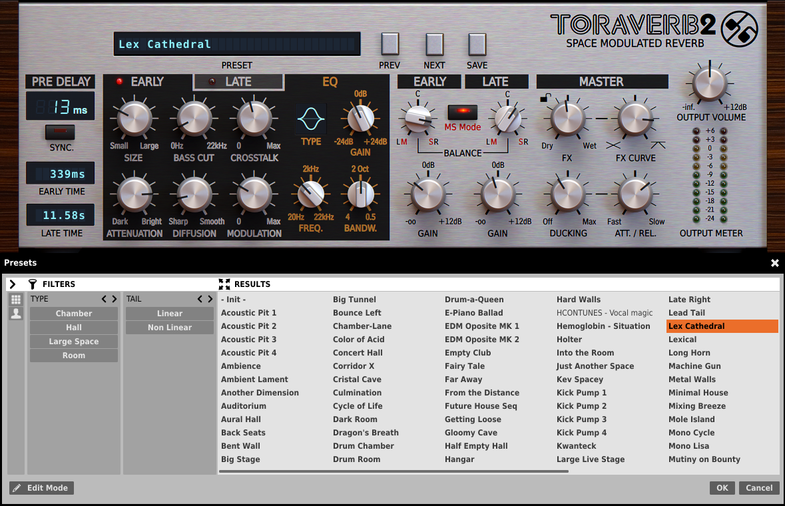Click the SAVE preset button
Viewport: 785px width, 506px height.
(x=477, y=44)
